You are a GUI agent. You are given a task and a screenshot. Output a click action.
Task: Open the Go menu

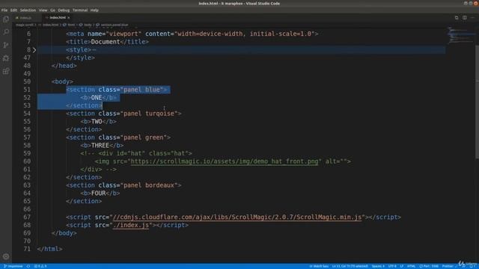pyautogui.click(x=53, y=10)
